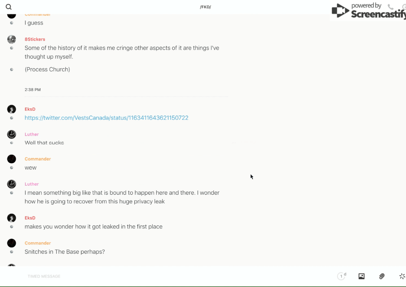This screenshot has width=406, height=287.
Task: Click the "(Process Church)" message
Action: (47, 69)
